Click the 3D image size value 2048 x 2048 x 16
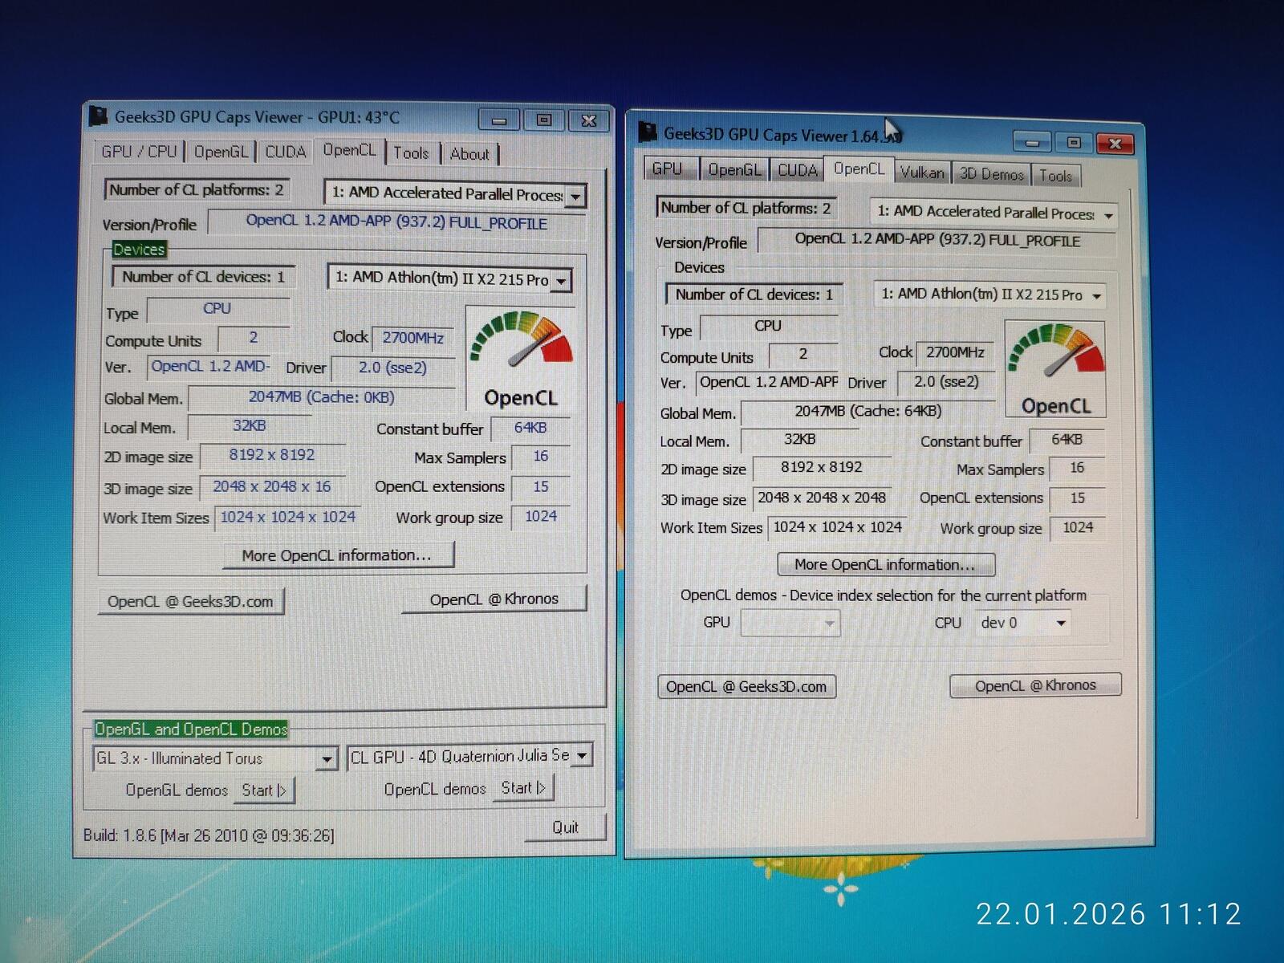Viewport: 1284px width, 963px height. [x=271, y=486]
